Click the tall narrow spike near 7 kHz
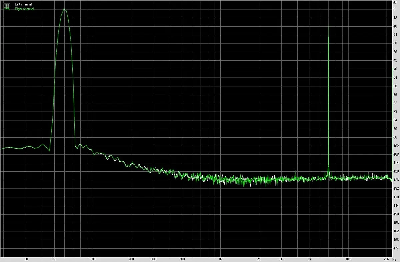Image resolution: width=400 pixels, height=262 pixels. coord(329,100)
